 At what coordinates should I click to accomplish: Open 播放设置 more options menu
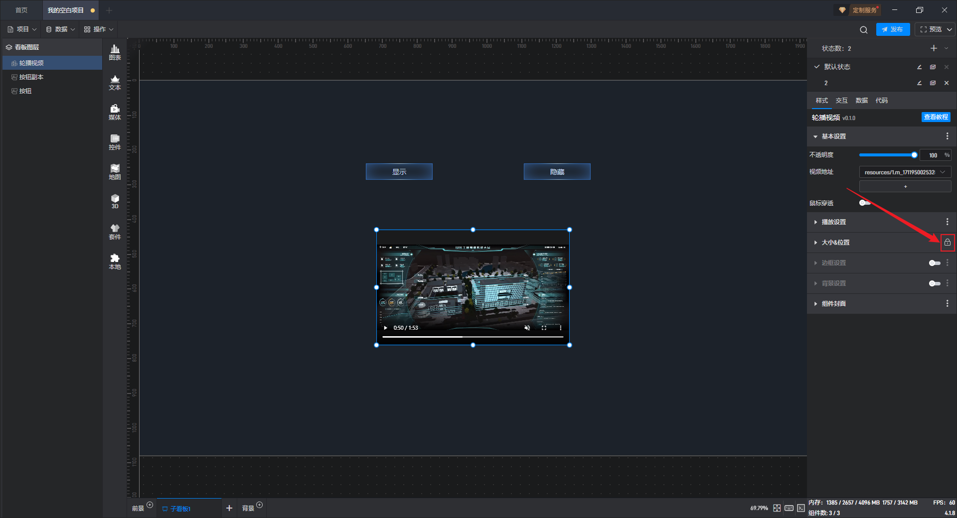click(948, 222)
